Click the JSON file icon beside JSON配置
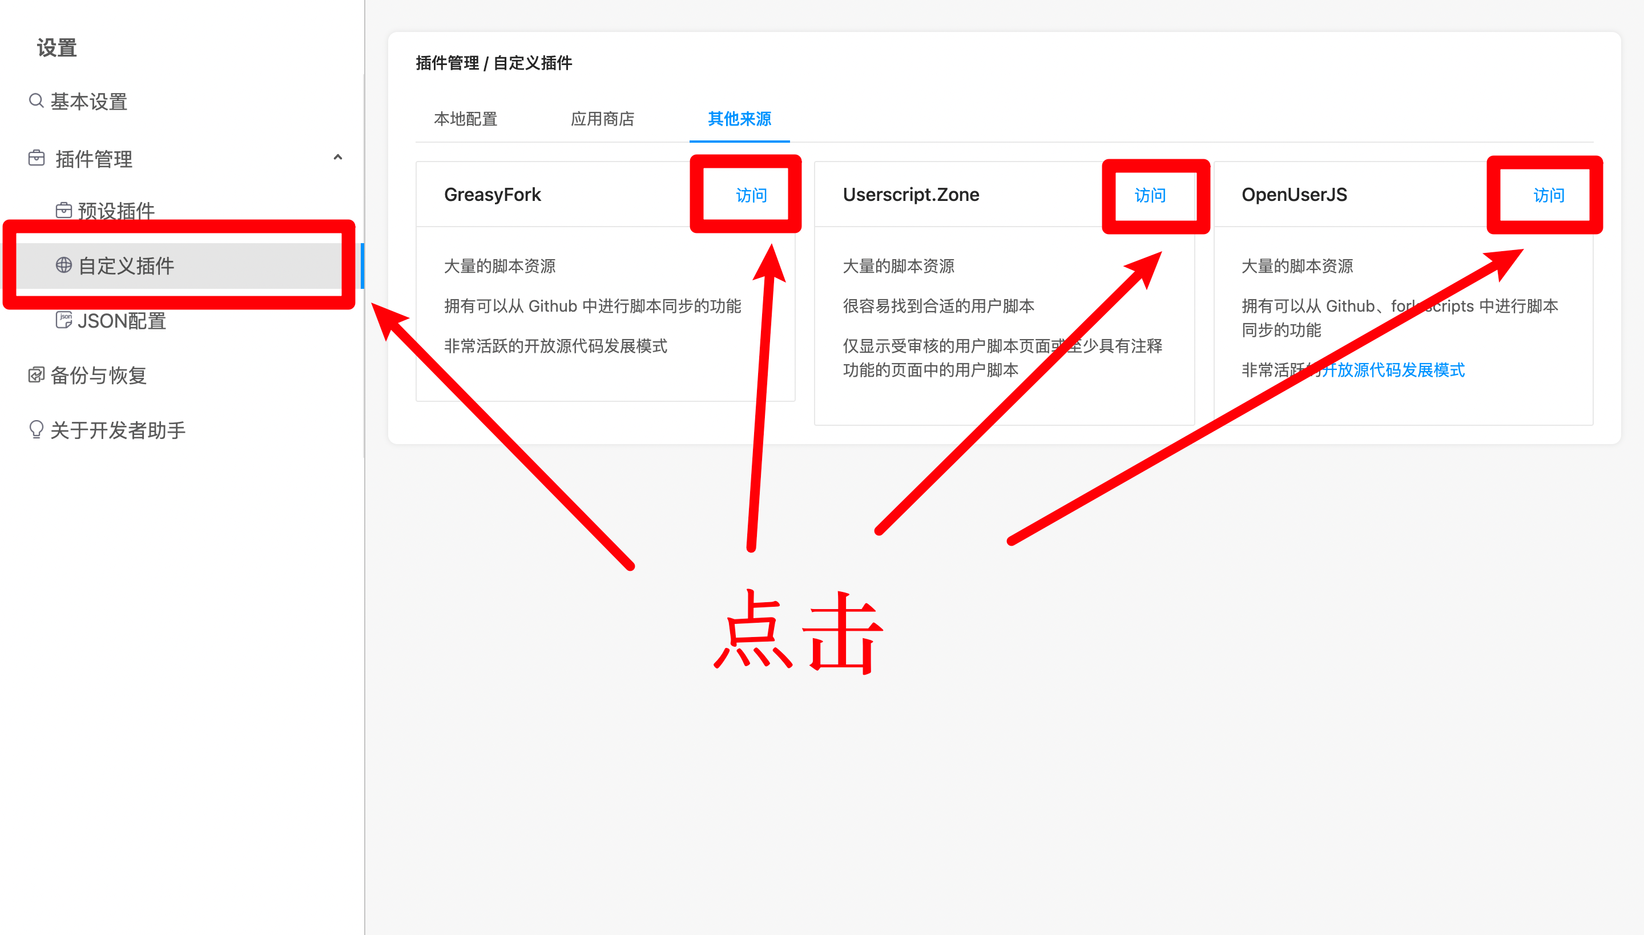This screenshot has width=1644, height=935. (x=63, y=320)
